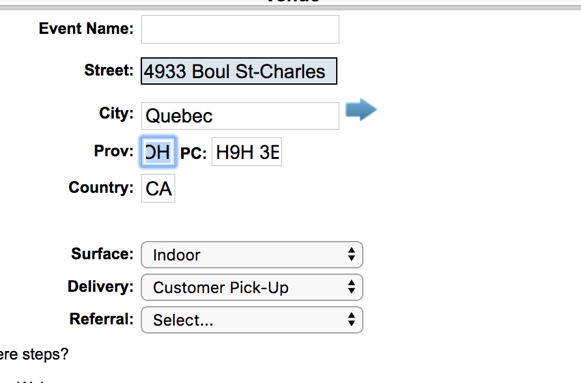Viewport: 581px width, 383px height.
Task: Click the PC postal code field
Action: pyautogui.click(x=246, y=152)
